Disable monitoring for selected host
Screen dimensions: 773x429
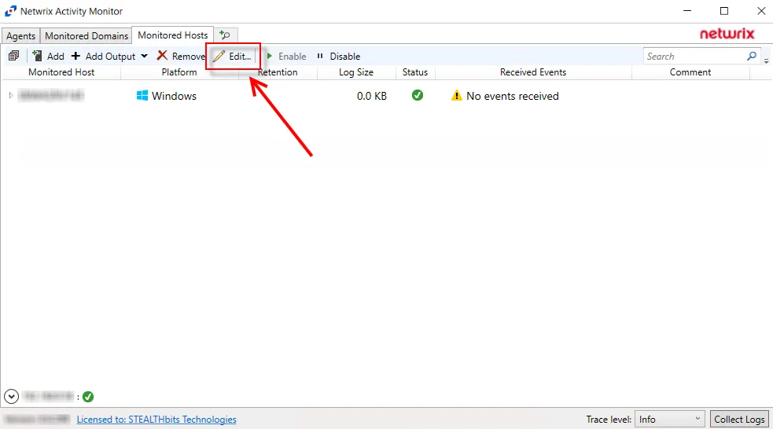click(339, 56)
